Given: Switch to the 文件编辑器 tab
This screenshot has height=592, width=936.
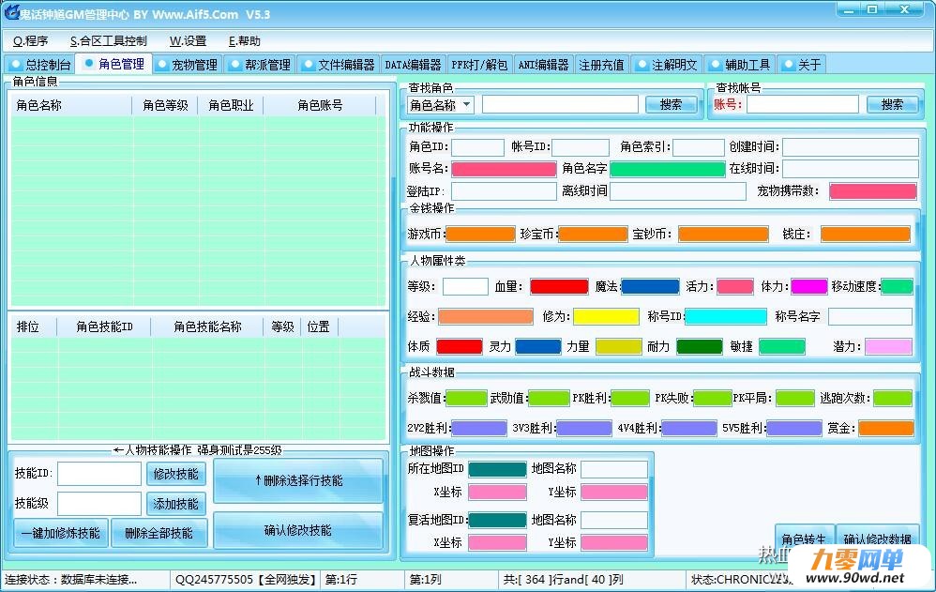Looking at the screenshot, I should 339,65.
